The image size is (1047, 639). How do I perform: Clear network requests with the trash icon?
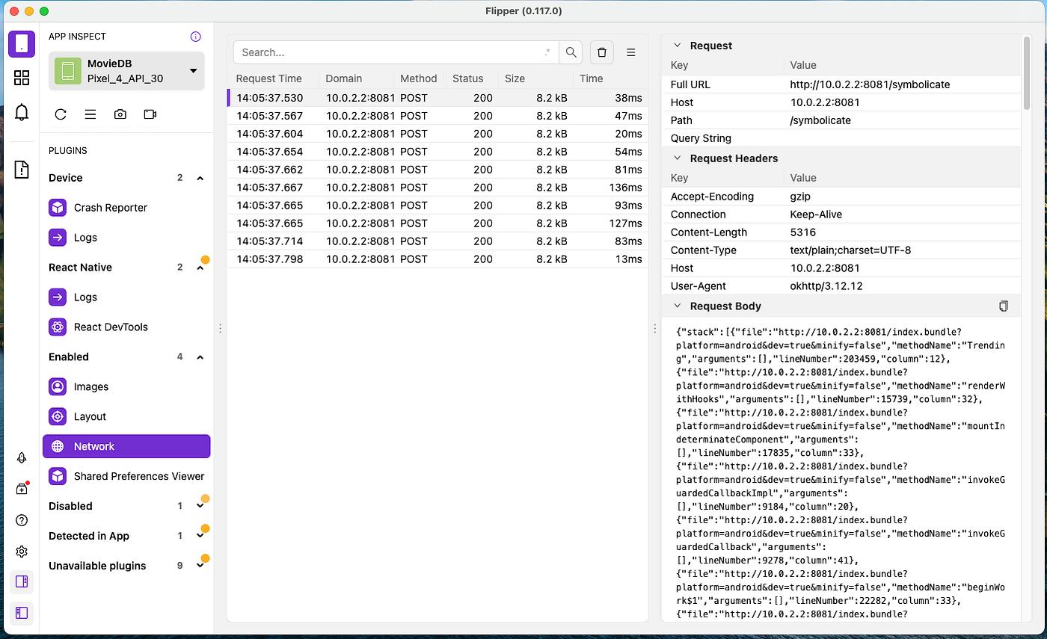[602, 52]
